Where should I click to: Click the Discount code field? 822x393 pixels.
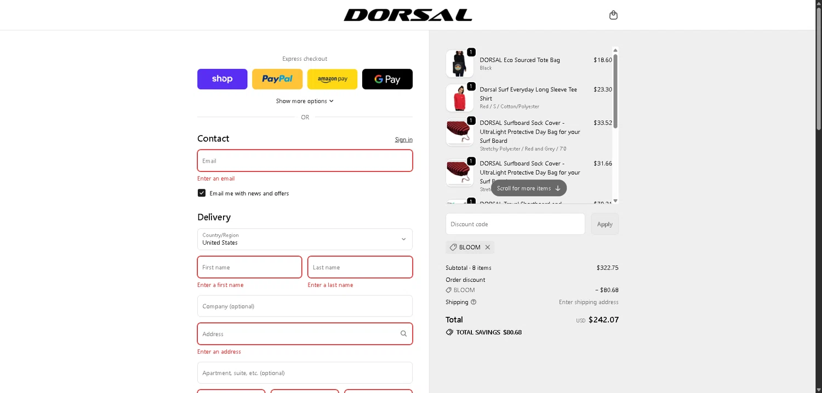pos(515,224)
